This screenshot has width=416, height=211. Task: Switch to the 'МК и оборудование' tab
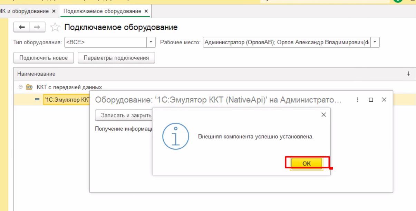tap(24, 11)
